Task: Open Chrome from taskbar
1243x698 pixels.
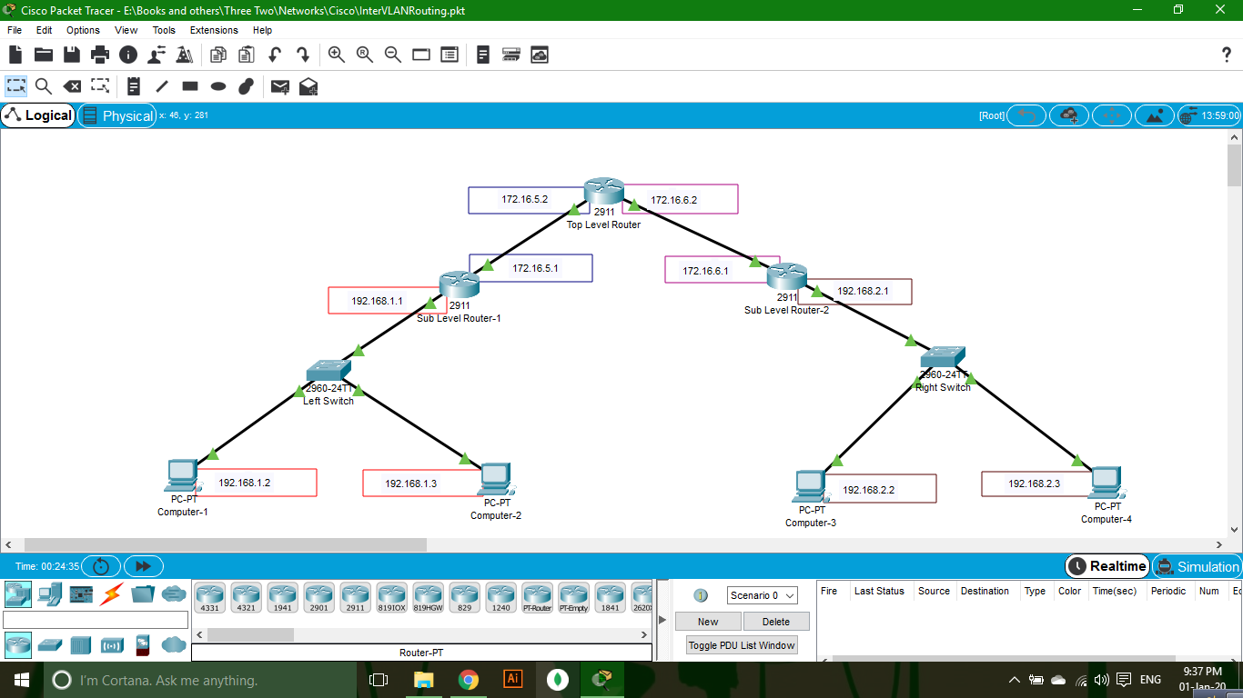Action: 469,680
